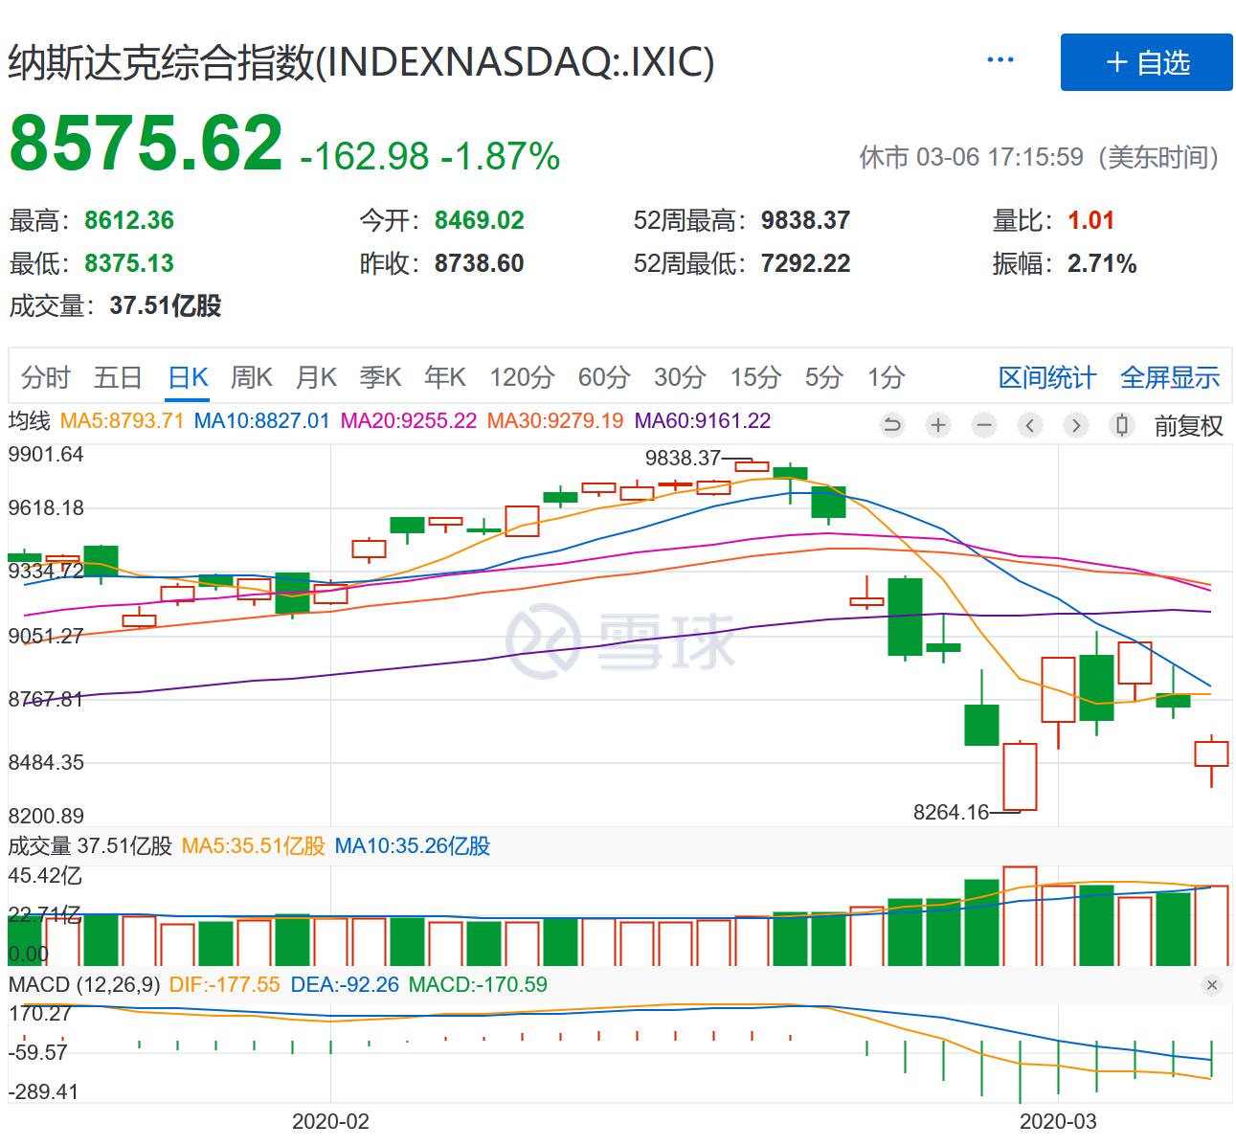Click the MA20:9255.22 indicator value
The height and width of the screenshot is (1146, 1236).
click(x=409, y=421)
